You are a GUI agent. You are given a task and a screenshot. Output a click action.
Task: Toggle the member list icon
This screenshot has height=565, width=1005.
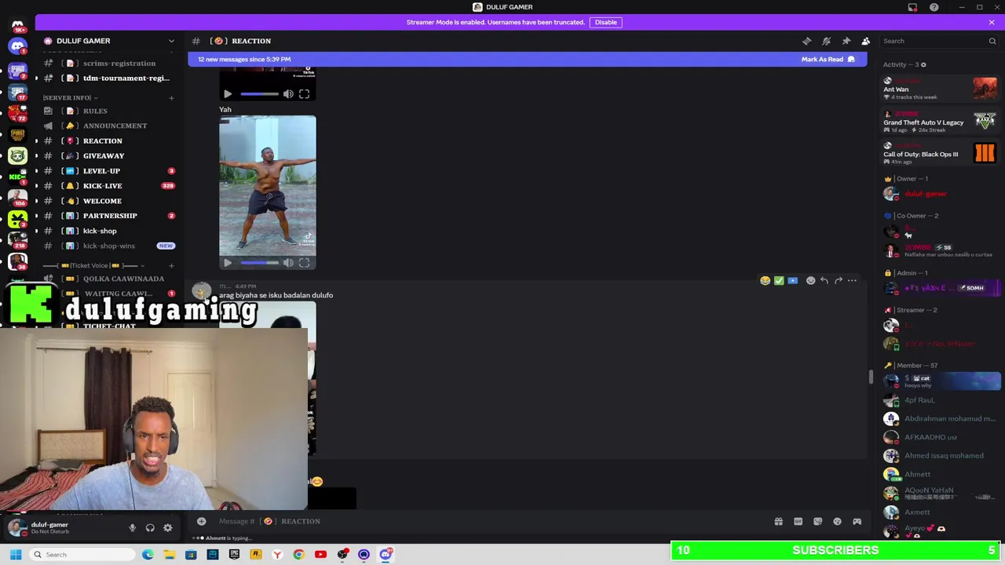point(865,41)
